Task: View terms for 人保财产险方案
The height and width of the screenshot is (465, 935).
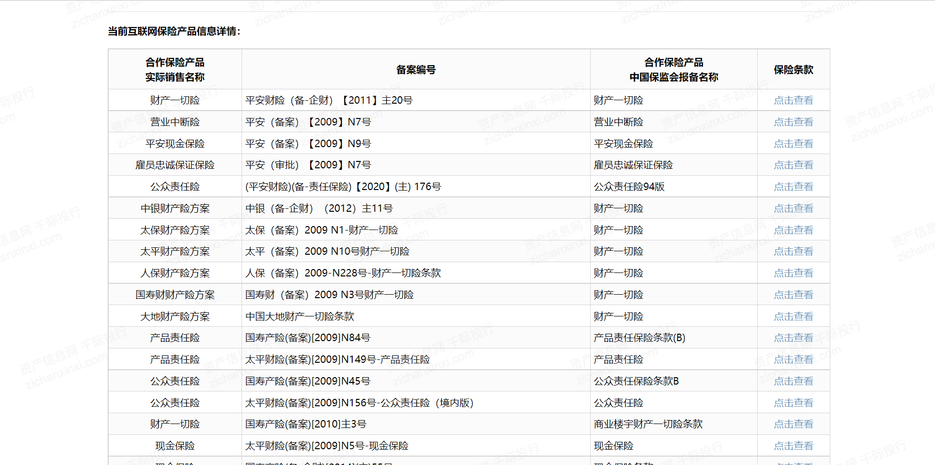Action: pos(793,273)
